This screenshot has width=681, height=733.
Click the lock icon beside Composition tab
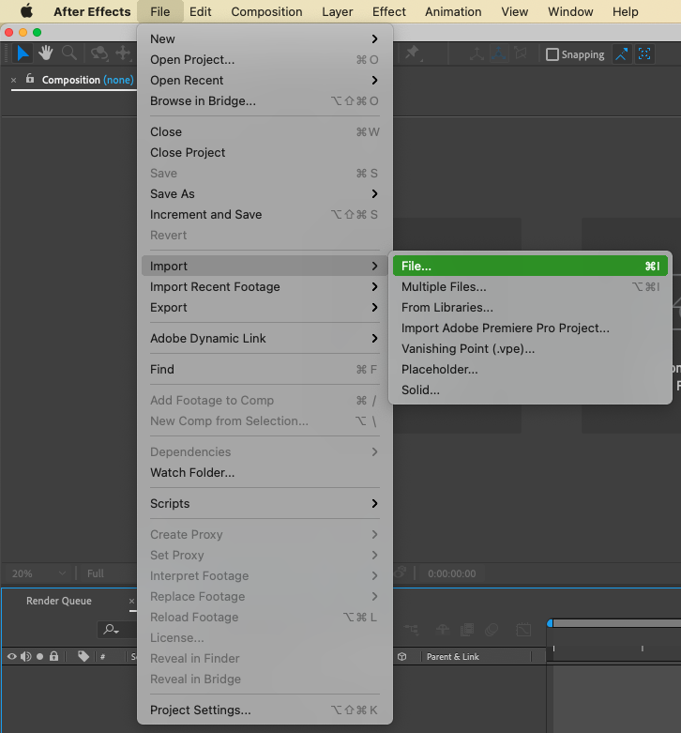pos(30,80)
